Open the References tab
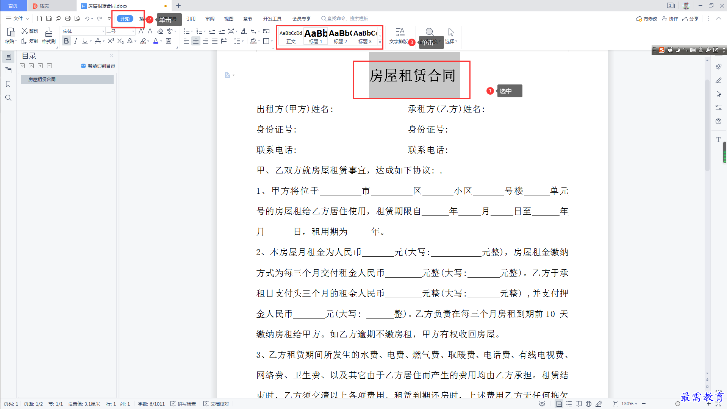 (x=191, y=19)
